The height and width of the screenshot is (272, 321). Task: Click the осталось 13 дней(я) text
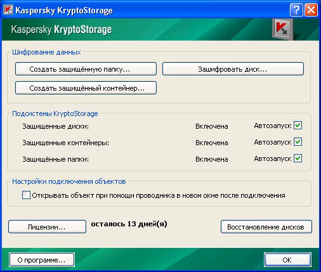point(129,224)
